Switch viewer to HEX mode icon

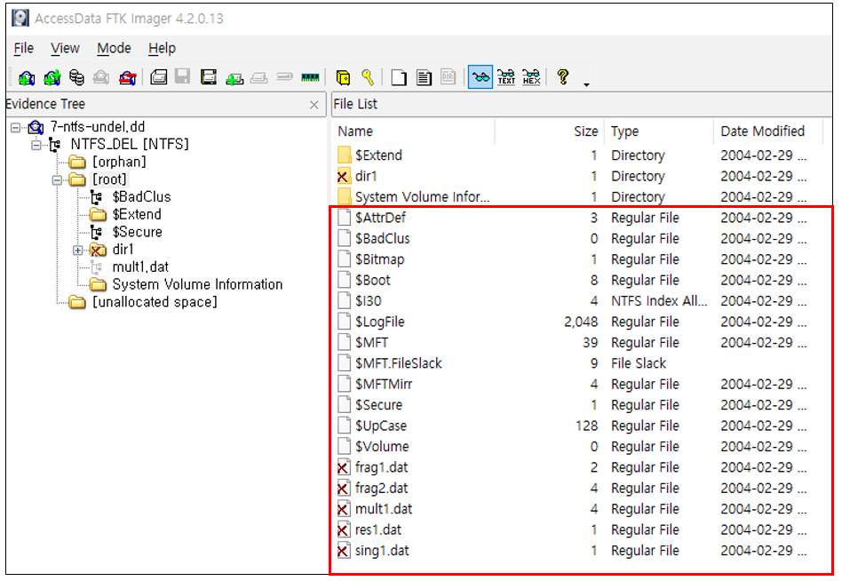[531, 77]
